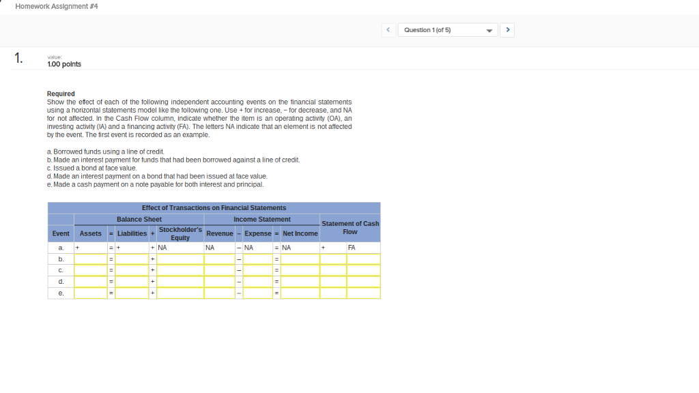
Task: Click the Expense cell for event d
Action: (x=257, y=282)
